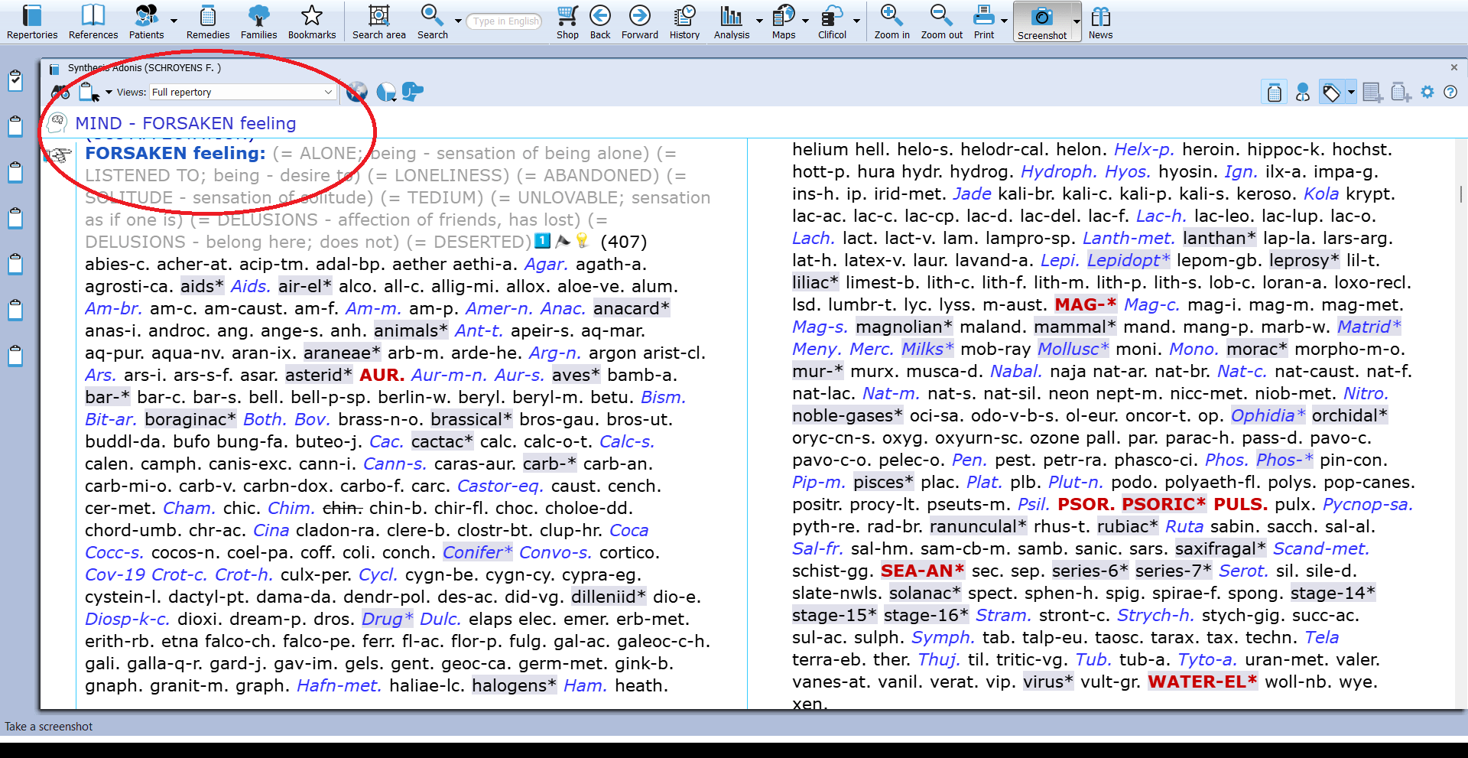Click the clipboard with cursor icon
Viewport: 1468px width, 758px height.
pos(89,93)
